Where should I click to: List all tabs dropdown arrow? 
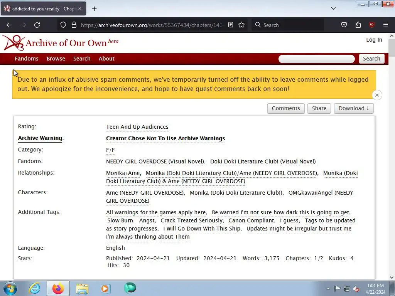point(333,8)
